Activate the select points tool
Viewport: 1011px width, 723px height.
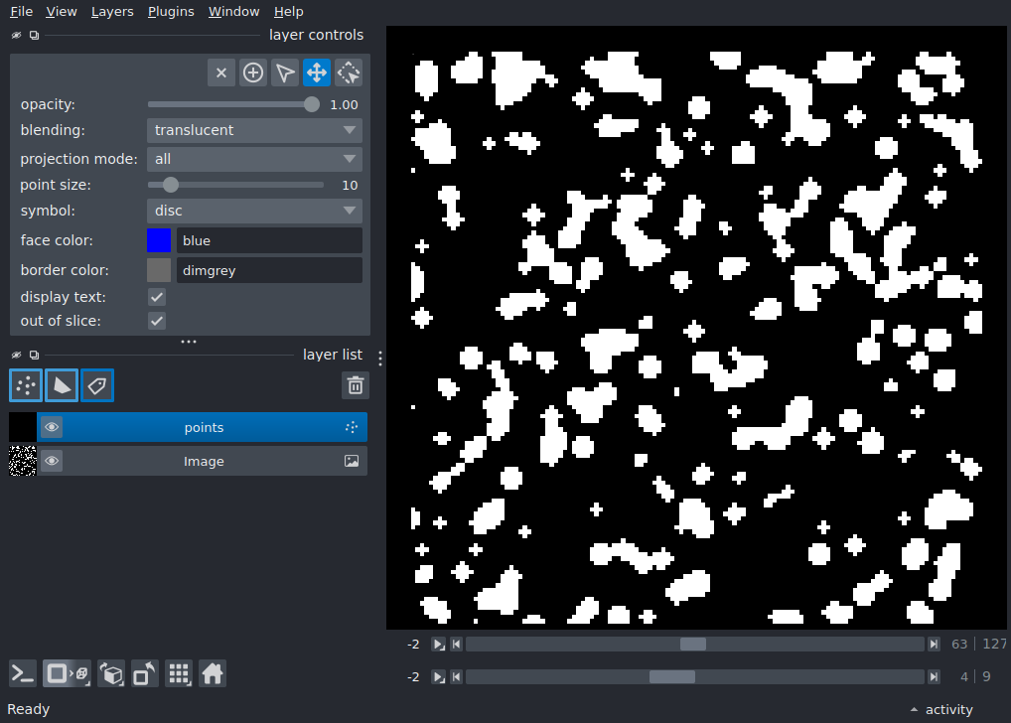pyautogui.click(x=285, y=72)
